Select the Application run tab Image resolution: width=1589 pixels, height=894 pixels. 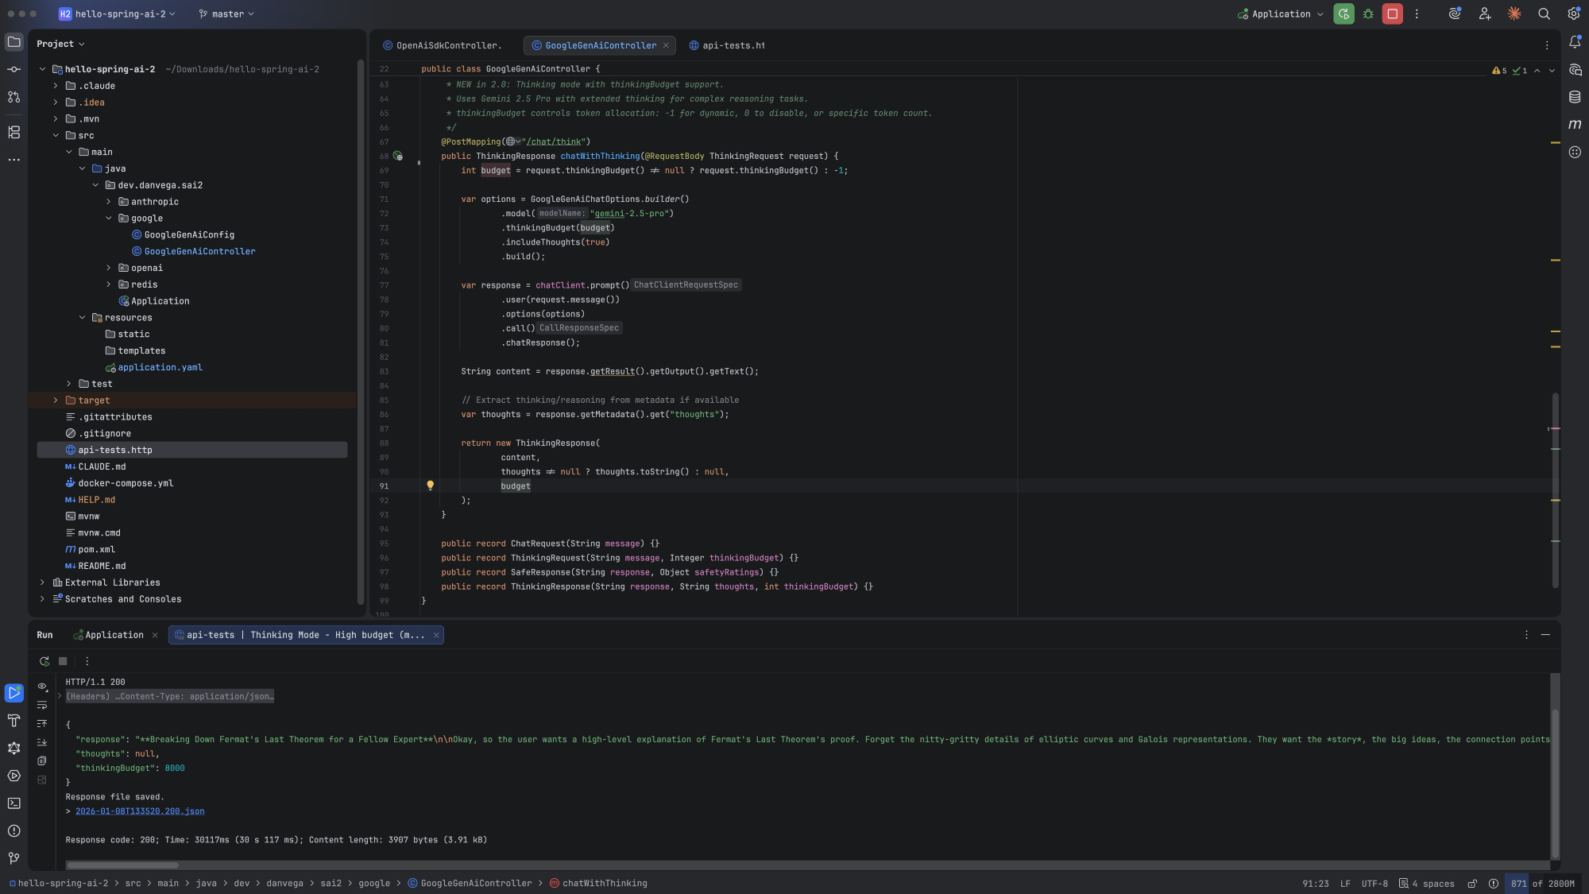point(114,635)
